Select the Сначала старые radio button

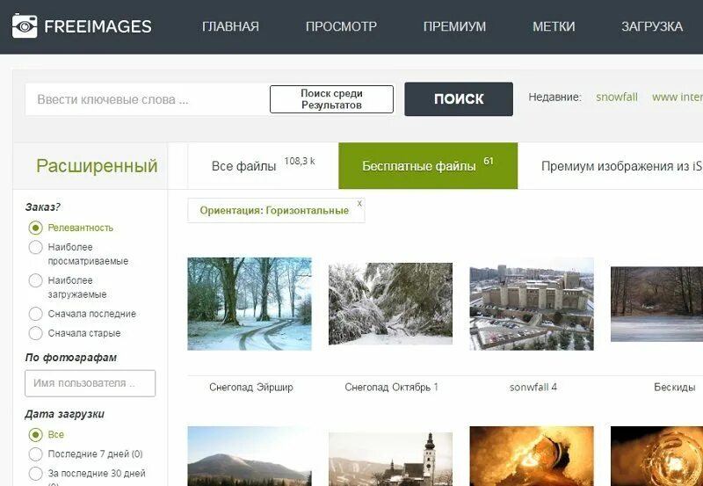pyautogui.click(x=35, y=333)
